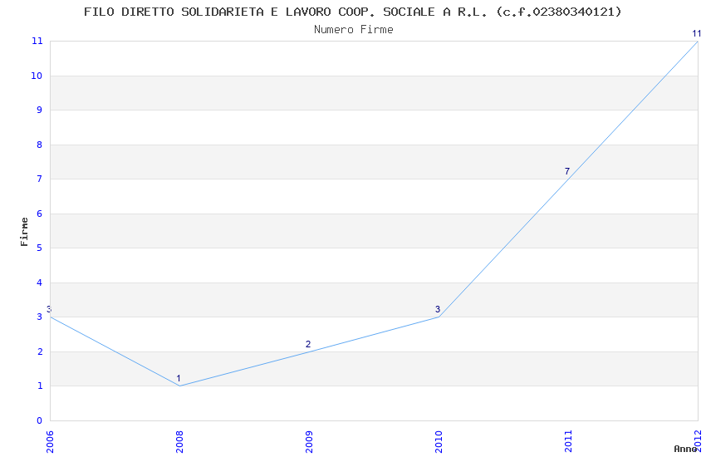Pick the data value label 7 on the line

567,171
